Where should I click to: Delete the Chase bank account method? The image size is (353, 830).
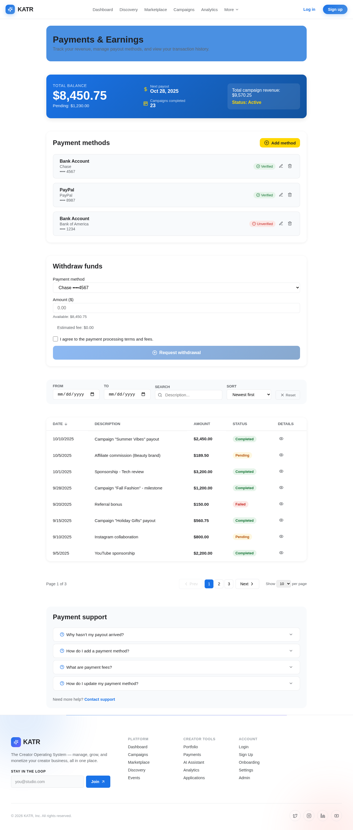(x=290, y=166)
